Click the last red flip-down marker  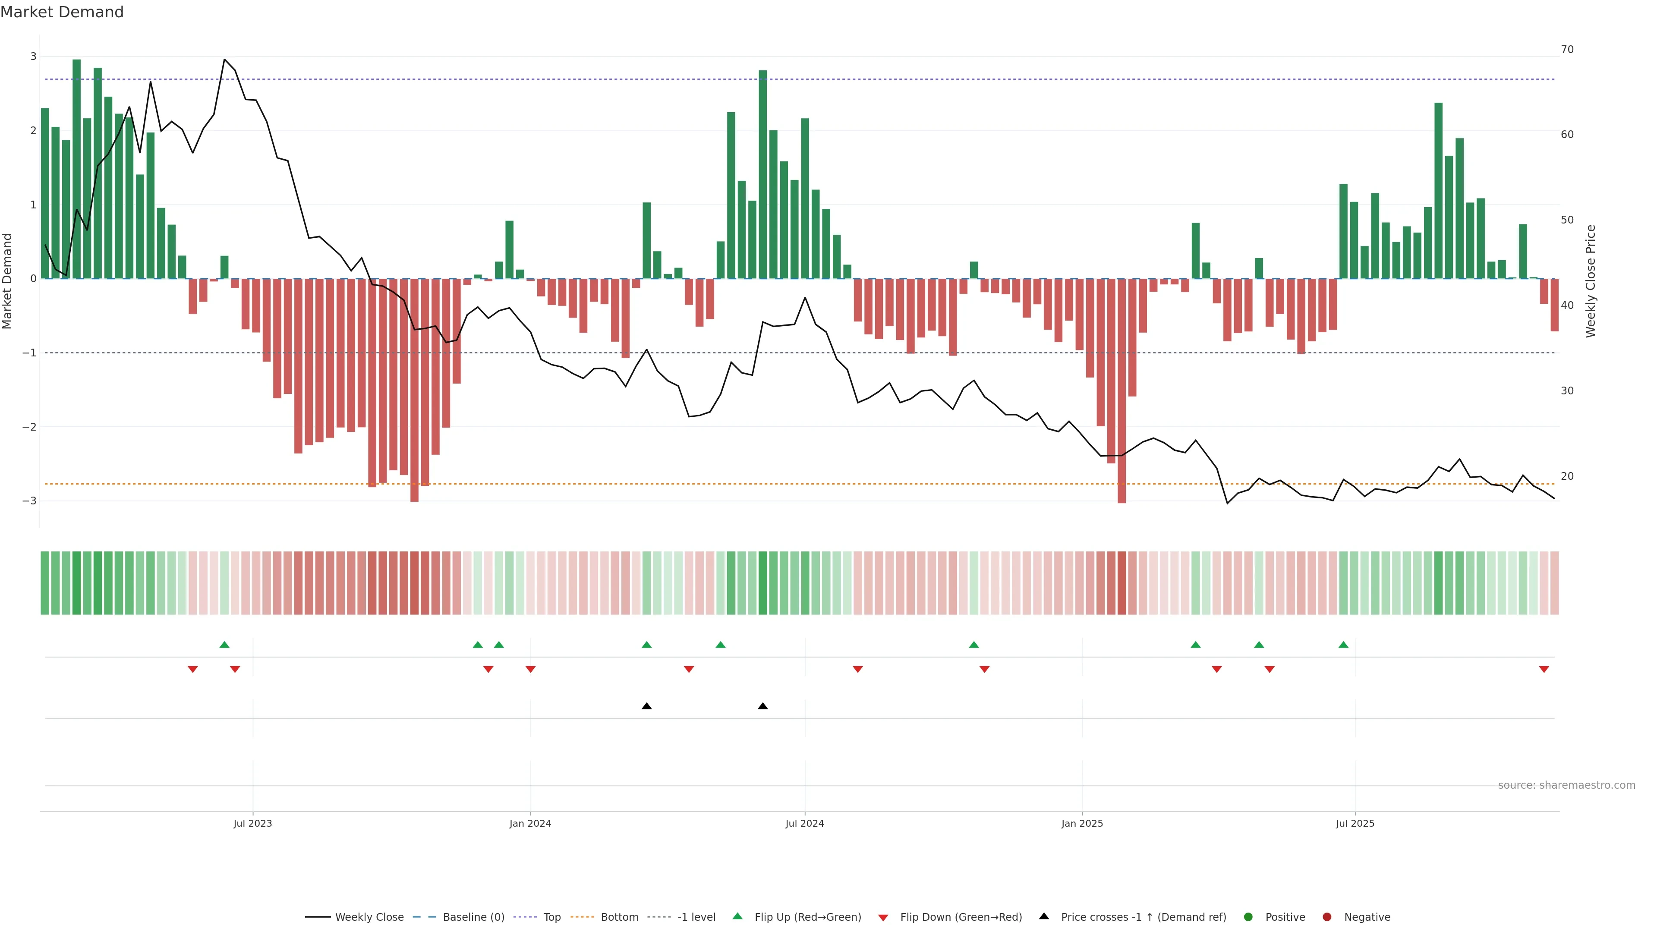[1544, 670]
